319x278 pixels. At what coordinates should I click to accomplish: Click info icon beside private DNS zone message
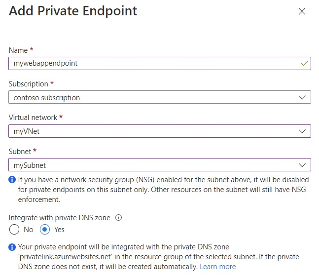tap(12, 247)
